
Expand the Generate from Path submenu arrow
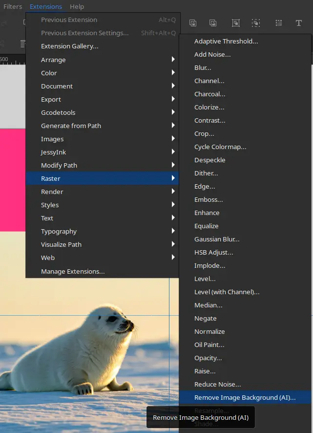pos(173,126)
